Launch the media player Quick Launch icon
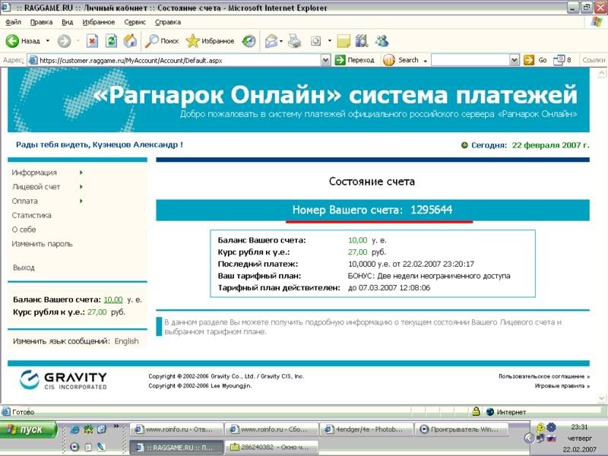The width and height of the screenshot is (608, 456). click(x=74, y=447)
